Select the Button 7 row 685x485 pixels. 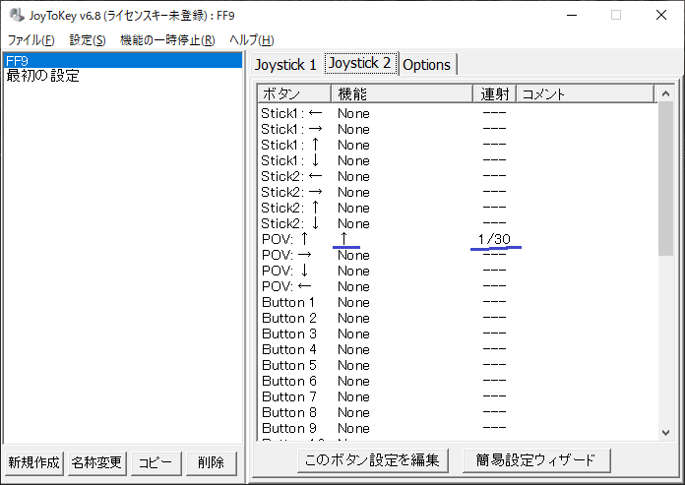coord(458,396)
